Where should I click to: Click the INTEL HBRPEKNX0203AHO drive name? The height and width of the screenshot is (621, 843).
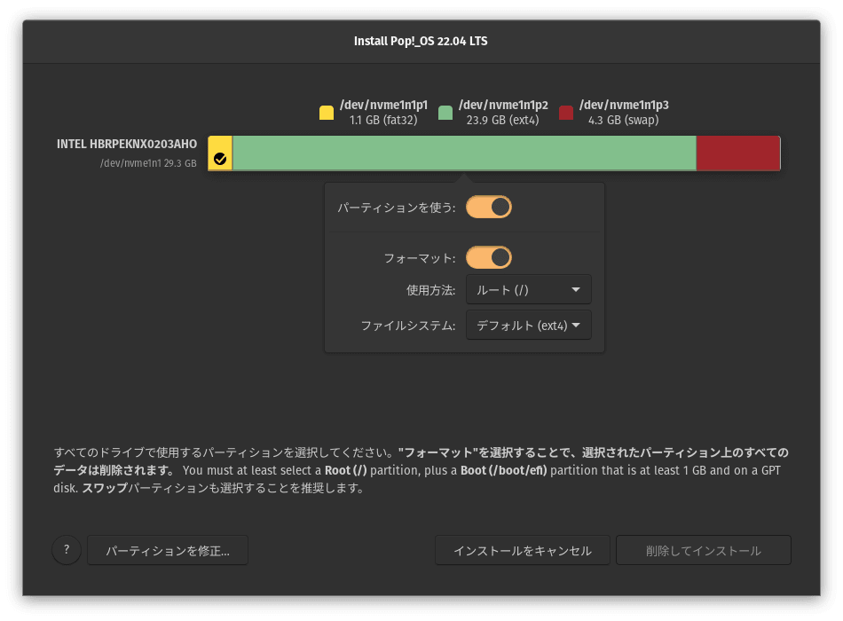point(127,144)
